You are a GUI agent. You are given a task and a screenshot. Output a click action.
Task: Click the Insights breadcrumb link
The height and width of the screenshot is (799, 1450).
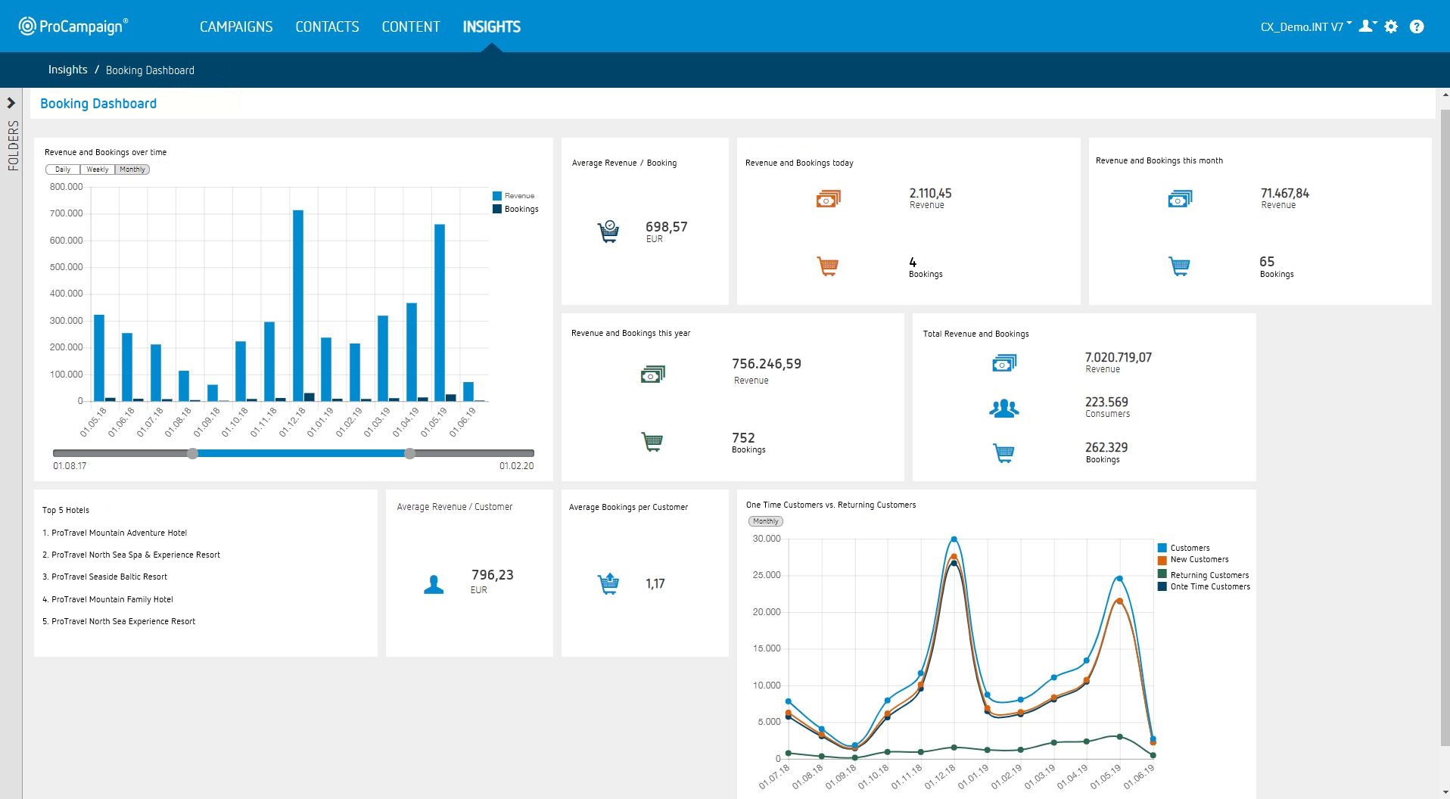coord(67,70)
